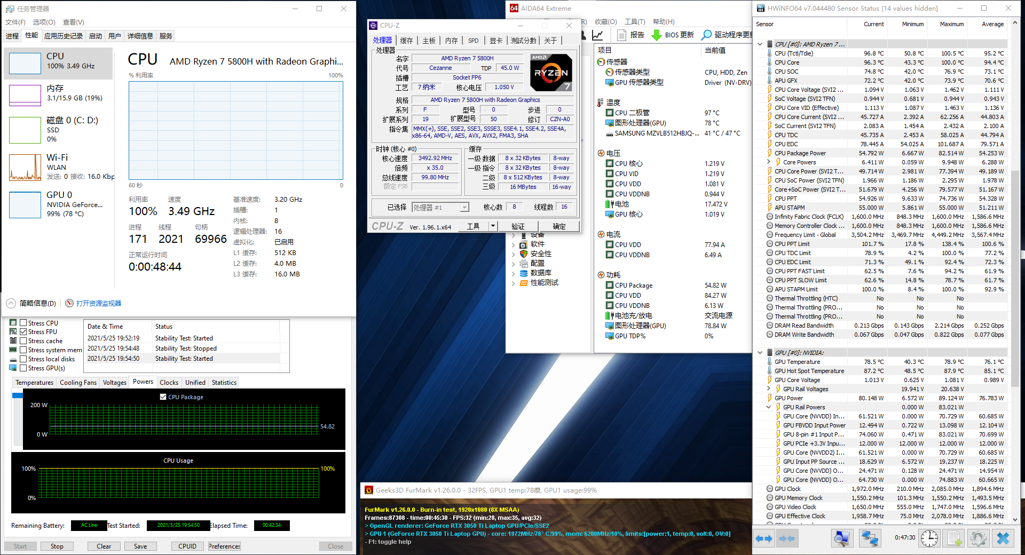Click the Stress CPU chip icon
The height and width of the screenshot is (555, 1025).
coord(13,323)
